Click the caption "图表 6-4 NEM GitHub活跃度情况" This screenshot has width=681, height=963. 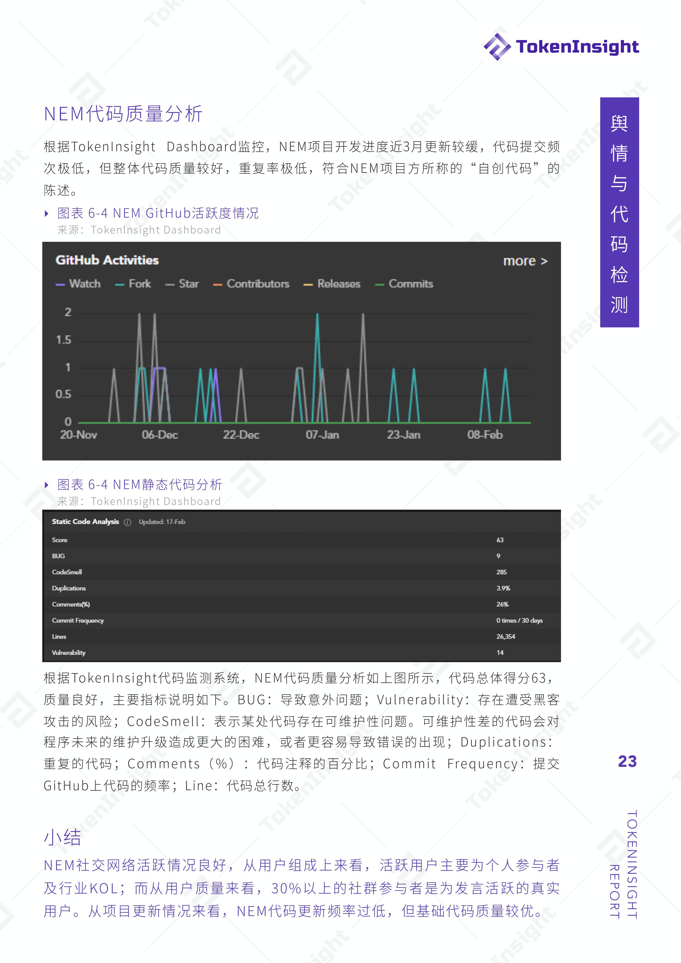click(x=158, y=213)
